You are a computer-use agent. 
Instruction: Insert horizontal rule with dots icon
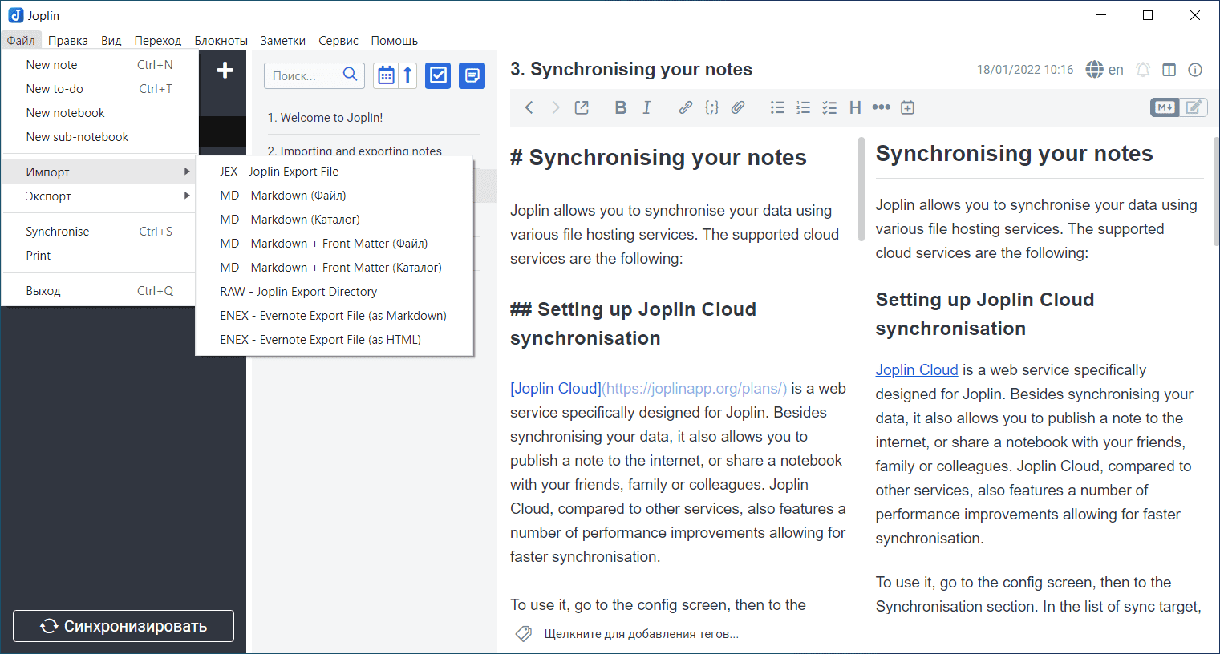[882, 107]
